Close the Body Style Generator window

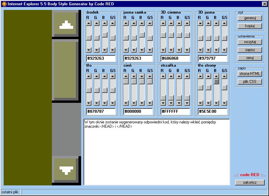(x=264, y=4)
